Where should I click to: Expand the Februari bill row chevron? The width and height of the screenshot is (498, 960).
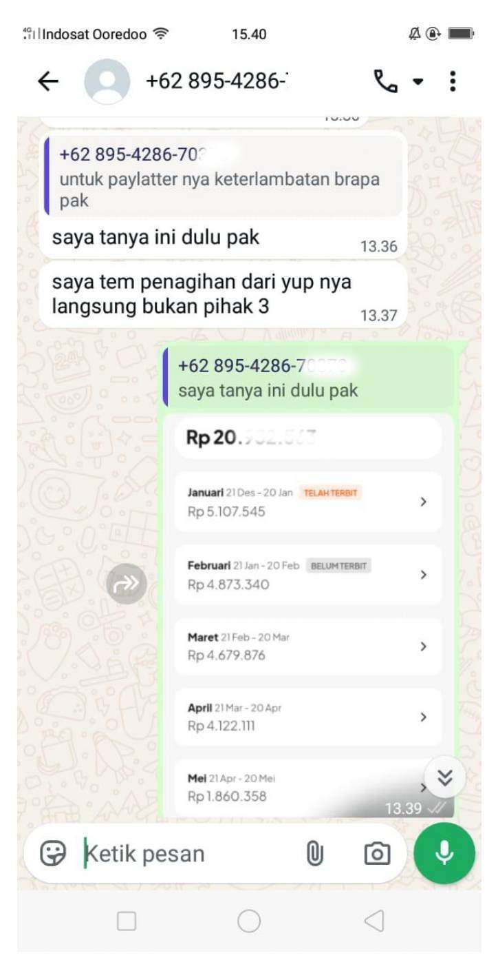[423, 574]
